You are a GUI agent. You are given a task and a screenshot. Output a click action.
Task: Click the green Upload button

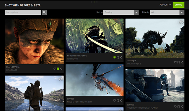point(178,5)
